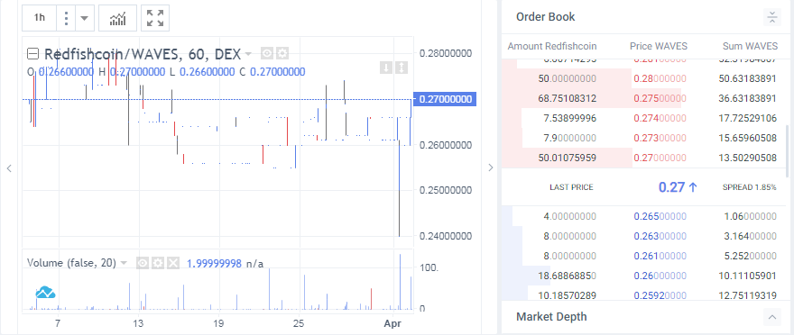794x335 pixels.
Task: Click the cloud logo on chart
Action: pyautogui.click(x=46, y=292)
